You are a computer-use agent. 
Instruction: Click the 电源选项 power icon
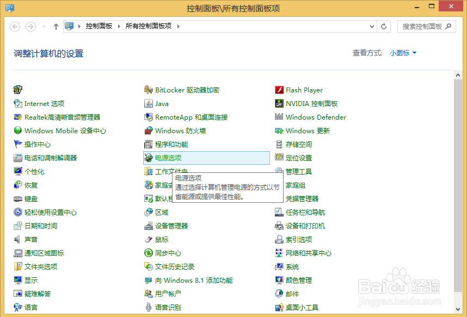[149, 158]
